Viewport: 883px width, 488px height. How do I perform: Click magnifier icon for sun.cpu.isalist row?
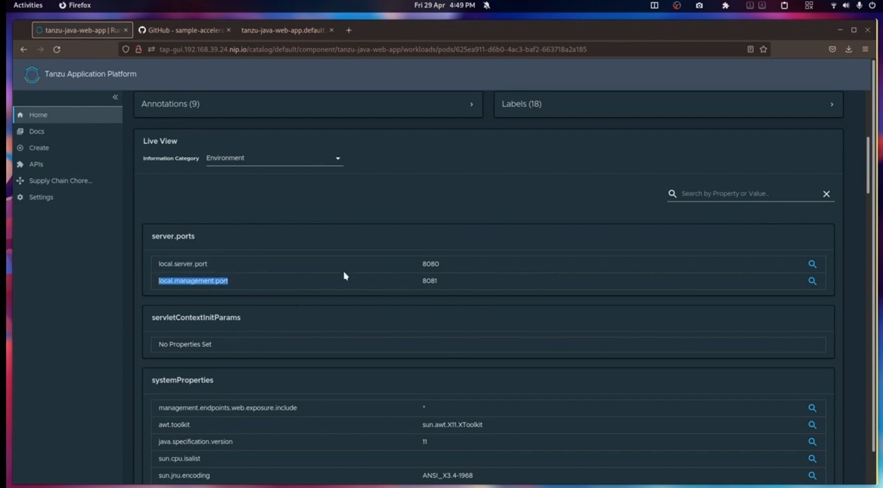click(812, 459)
